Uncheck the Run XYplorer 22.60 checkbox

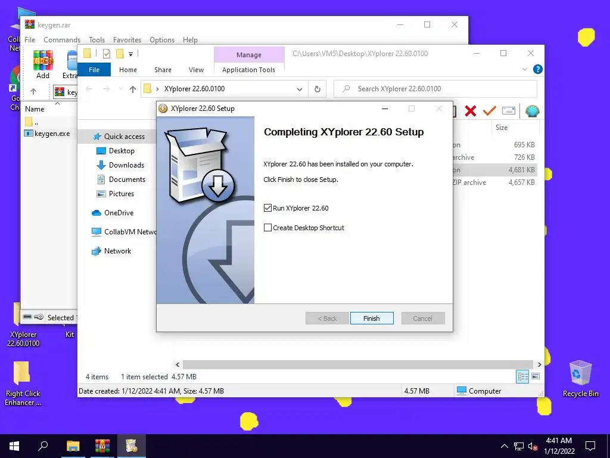[267, 208]
